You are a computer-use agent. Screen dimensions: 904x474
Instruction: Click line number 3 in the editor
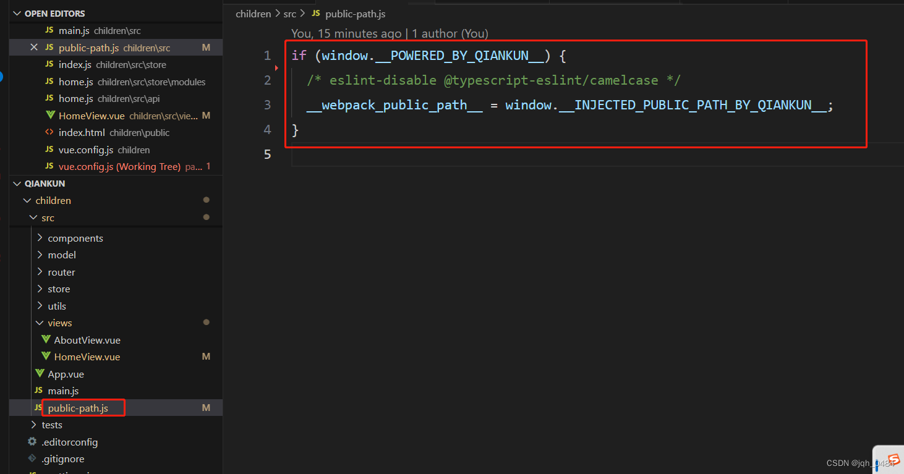267,105
